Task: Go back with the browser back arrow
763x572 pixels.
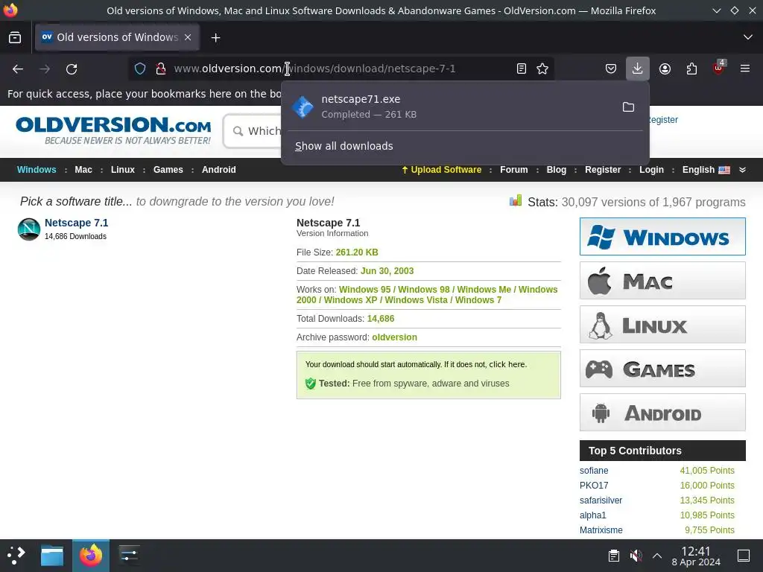Action: point(18,69)
